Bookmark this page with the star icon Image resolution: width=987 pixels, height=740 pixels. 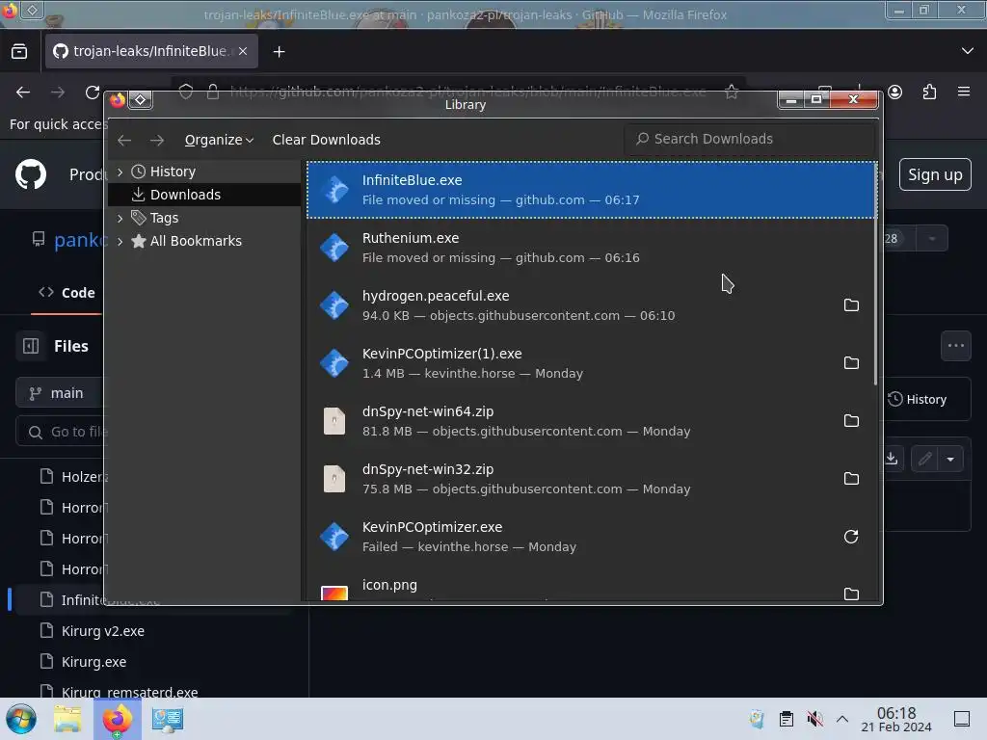point(731,92)
